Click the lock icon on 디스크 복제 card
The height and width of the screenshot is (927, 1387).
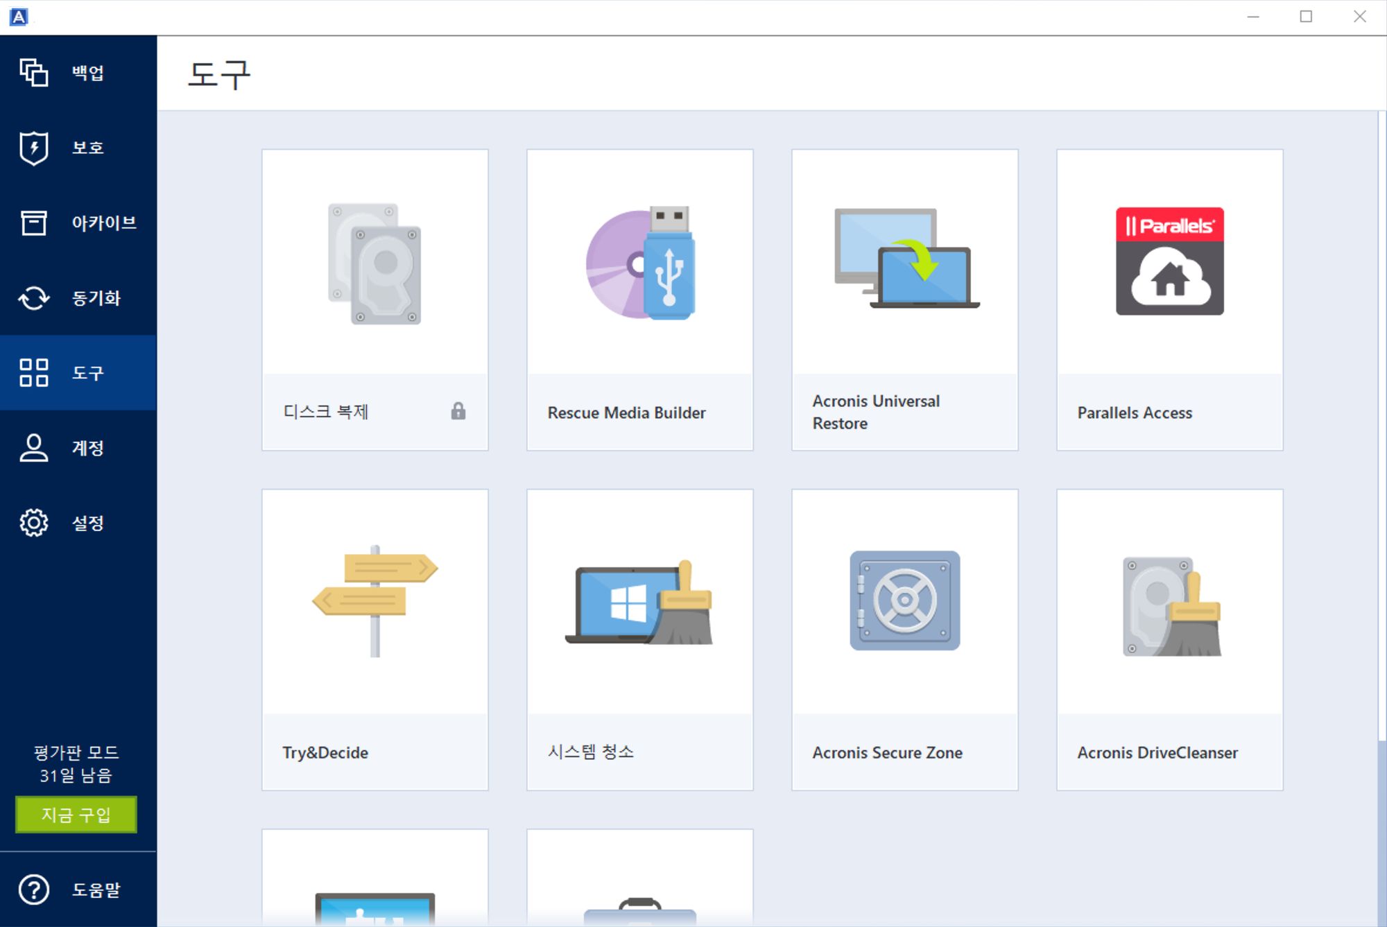pyautogui.click(x=458, y=411)
